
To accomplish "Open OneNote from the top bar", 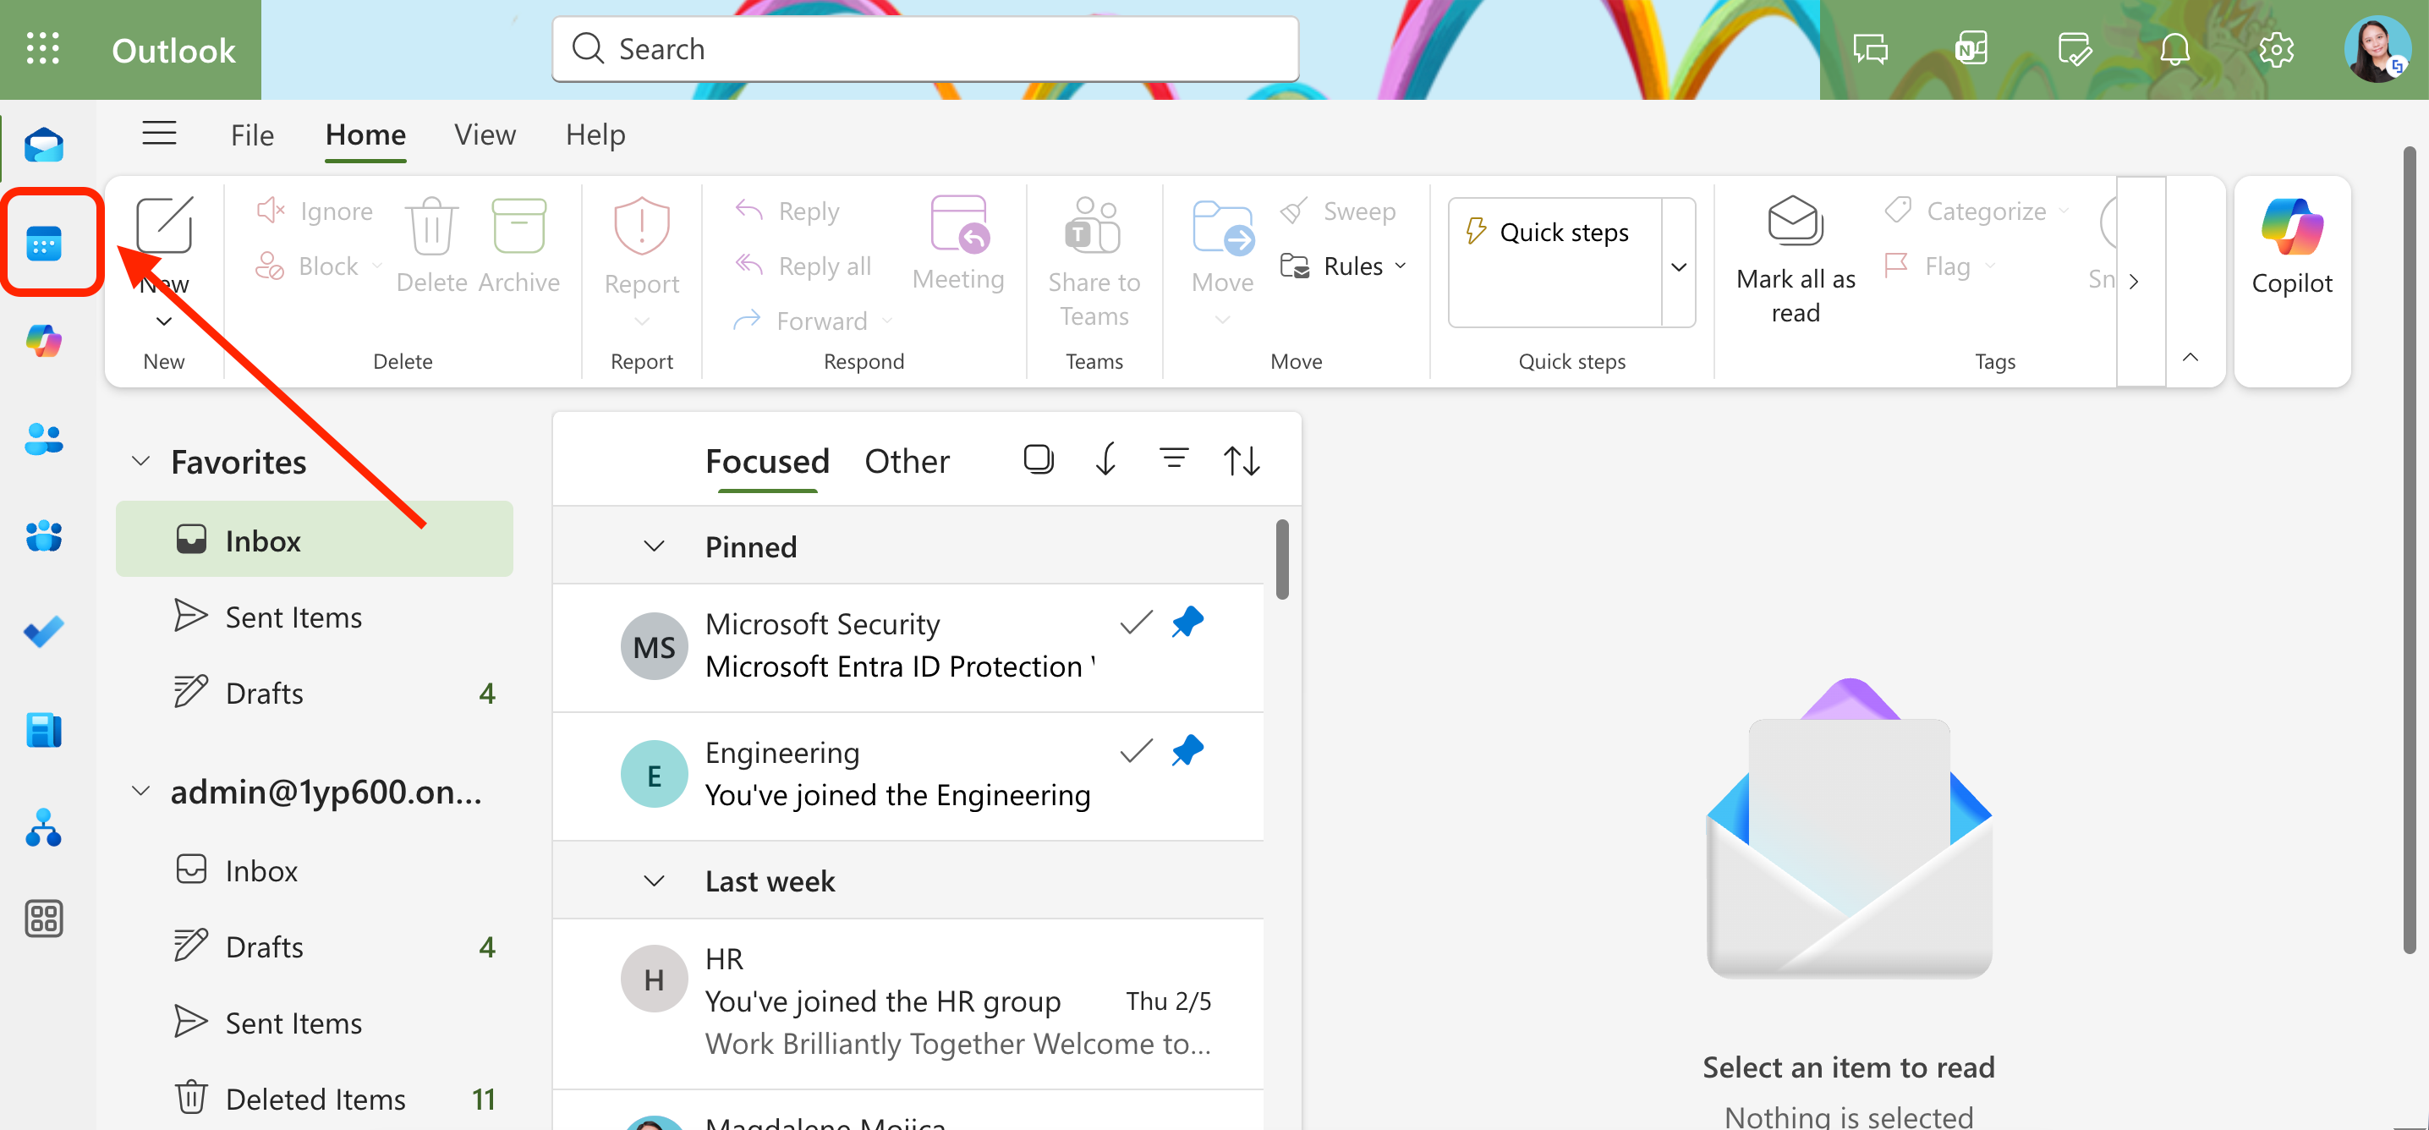I will point(1971,49).
